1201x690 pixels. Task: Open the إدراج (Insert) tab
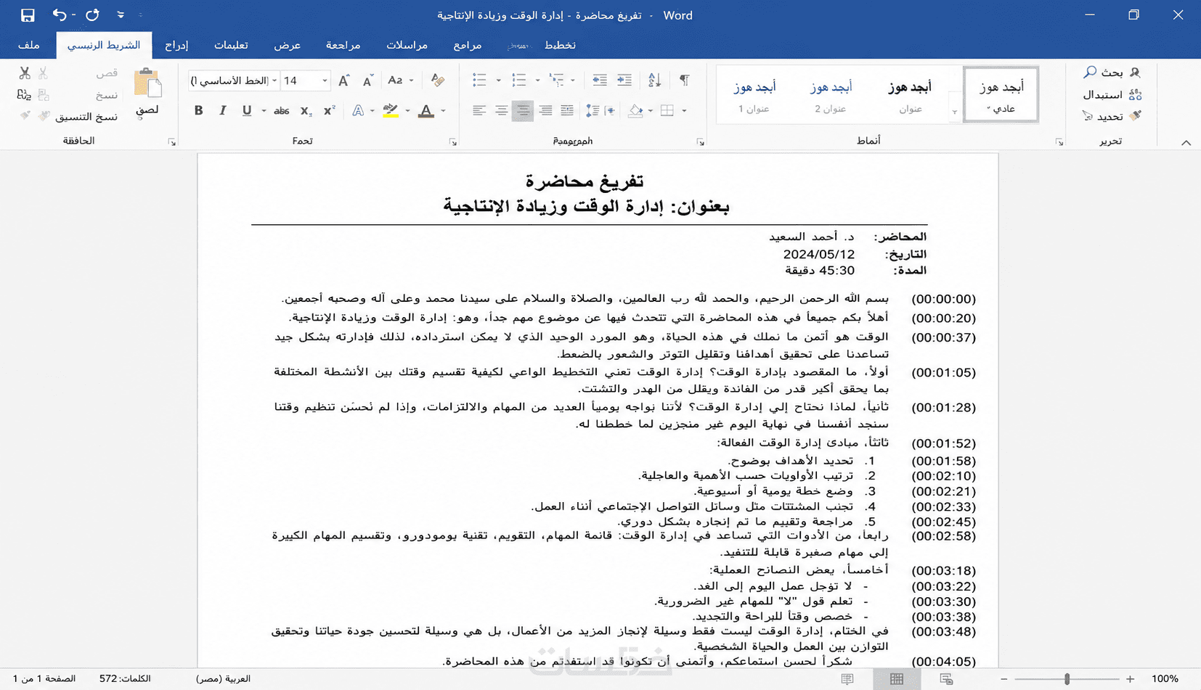click(176, 45)
